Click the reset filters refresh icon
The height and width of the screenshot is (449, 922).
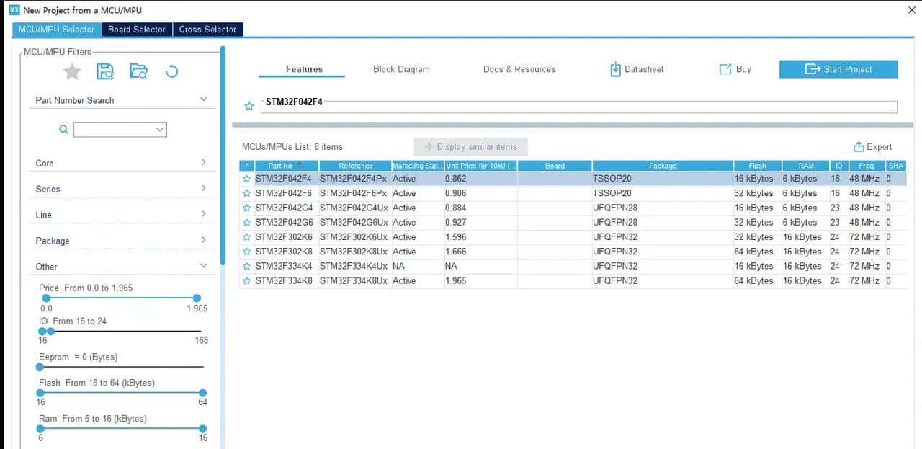point(171,71)
